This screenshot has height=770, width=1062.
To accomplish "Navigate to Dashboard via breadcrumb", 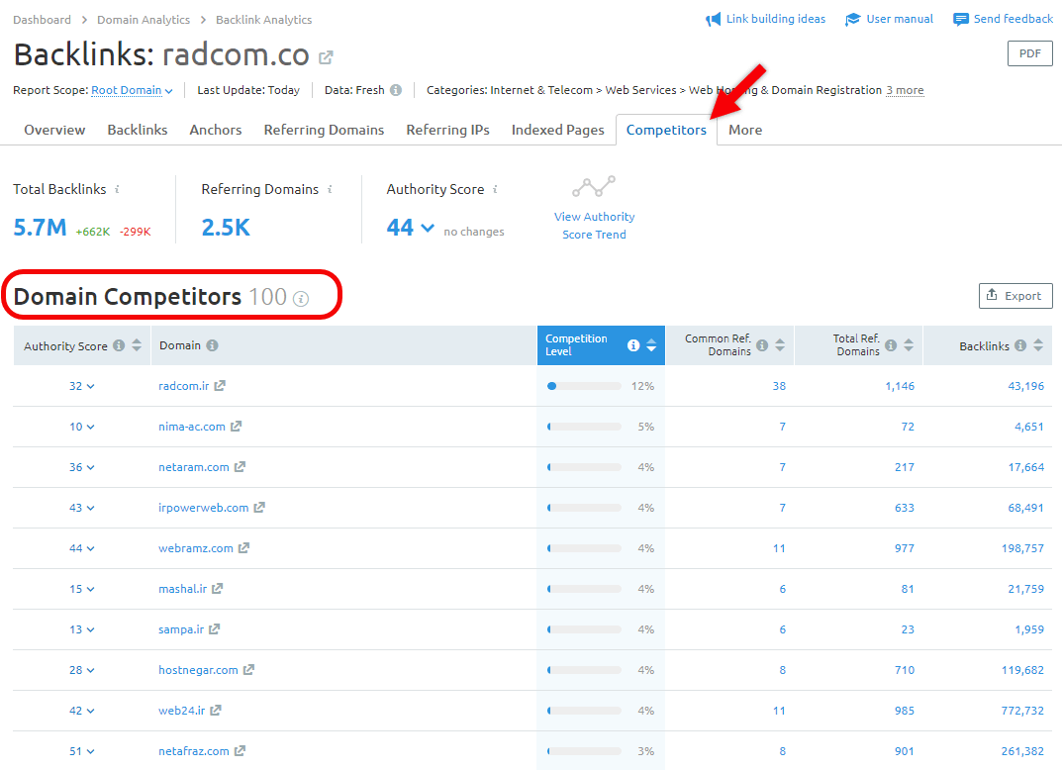I will click(x=42, y=19).
